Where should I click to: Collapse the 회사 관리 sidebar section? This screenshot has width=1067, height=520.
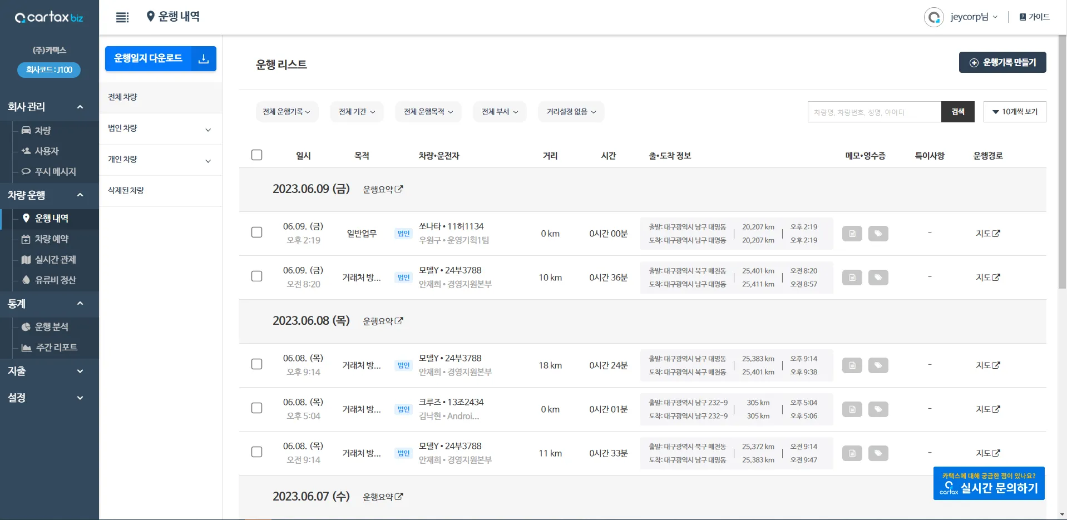click(50, 107)
